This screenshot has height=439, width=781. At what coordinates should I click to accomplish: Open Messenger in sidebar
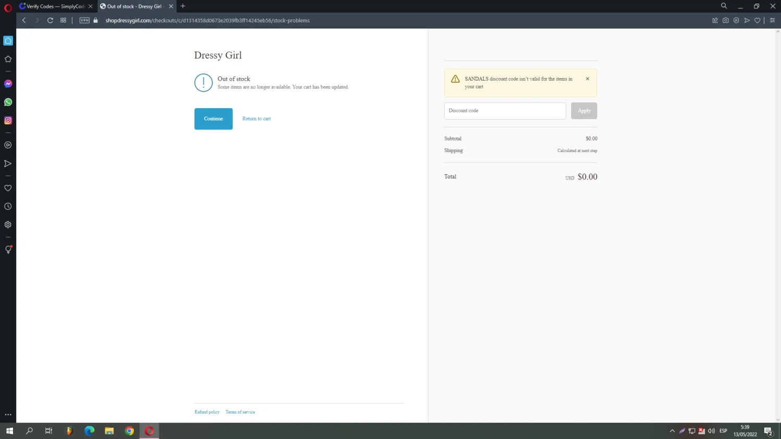click(8, 84)
